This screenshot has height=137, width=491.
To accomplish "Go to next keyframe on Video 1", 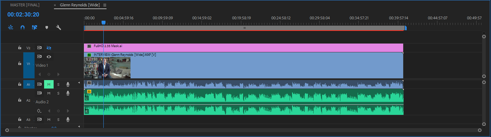I will pyautogui.click(x=59, y=74).
